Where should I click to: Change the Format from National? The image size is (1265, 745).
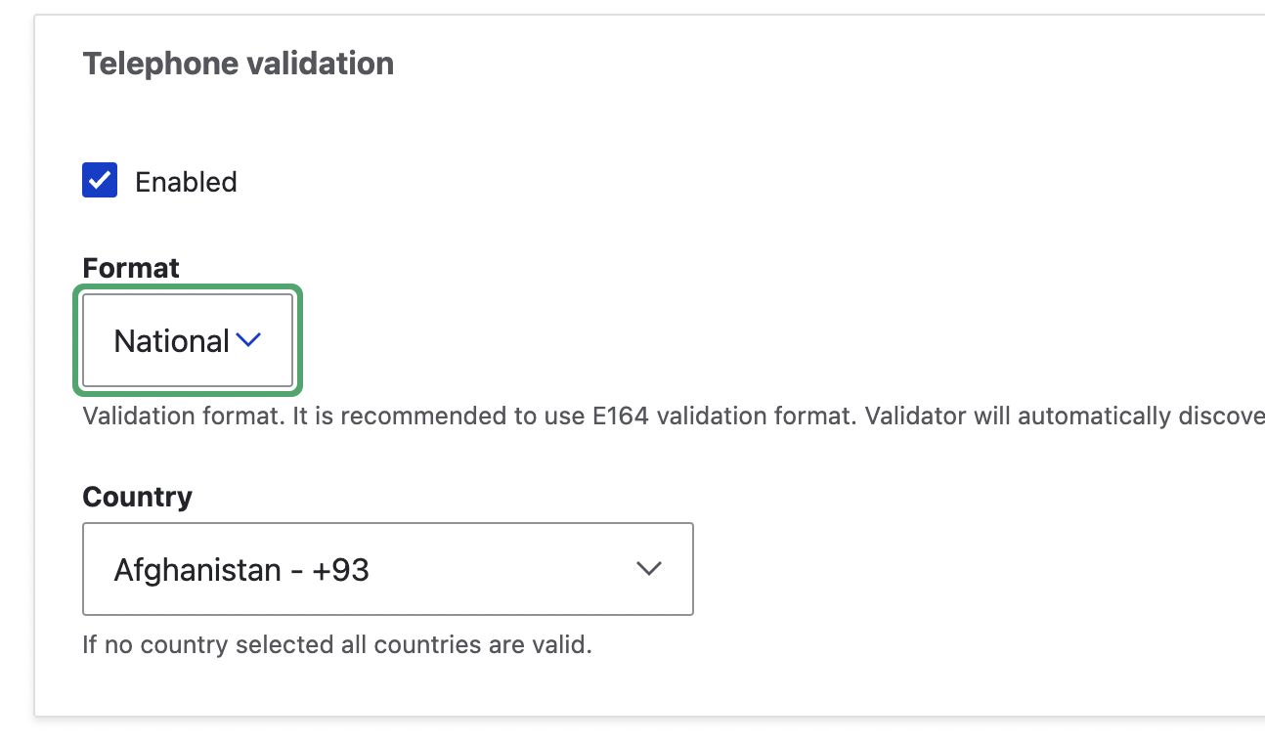pos(187,340)
